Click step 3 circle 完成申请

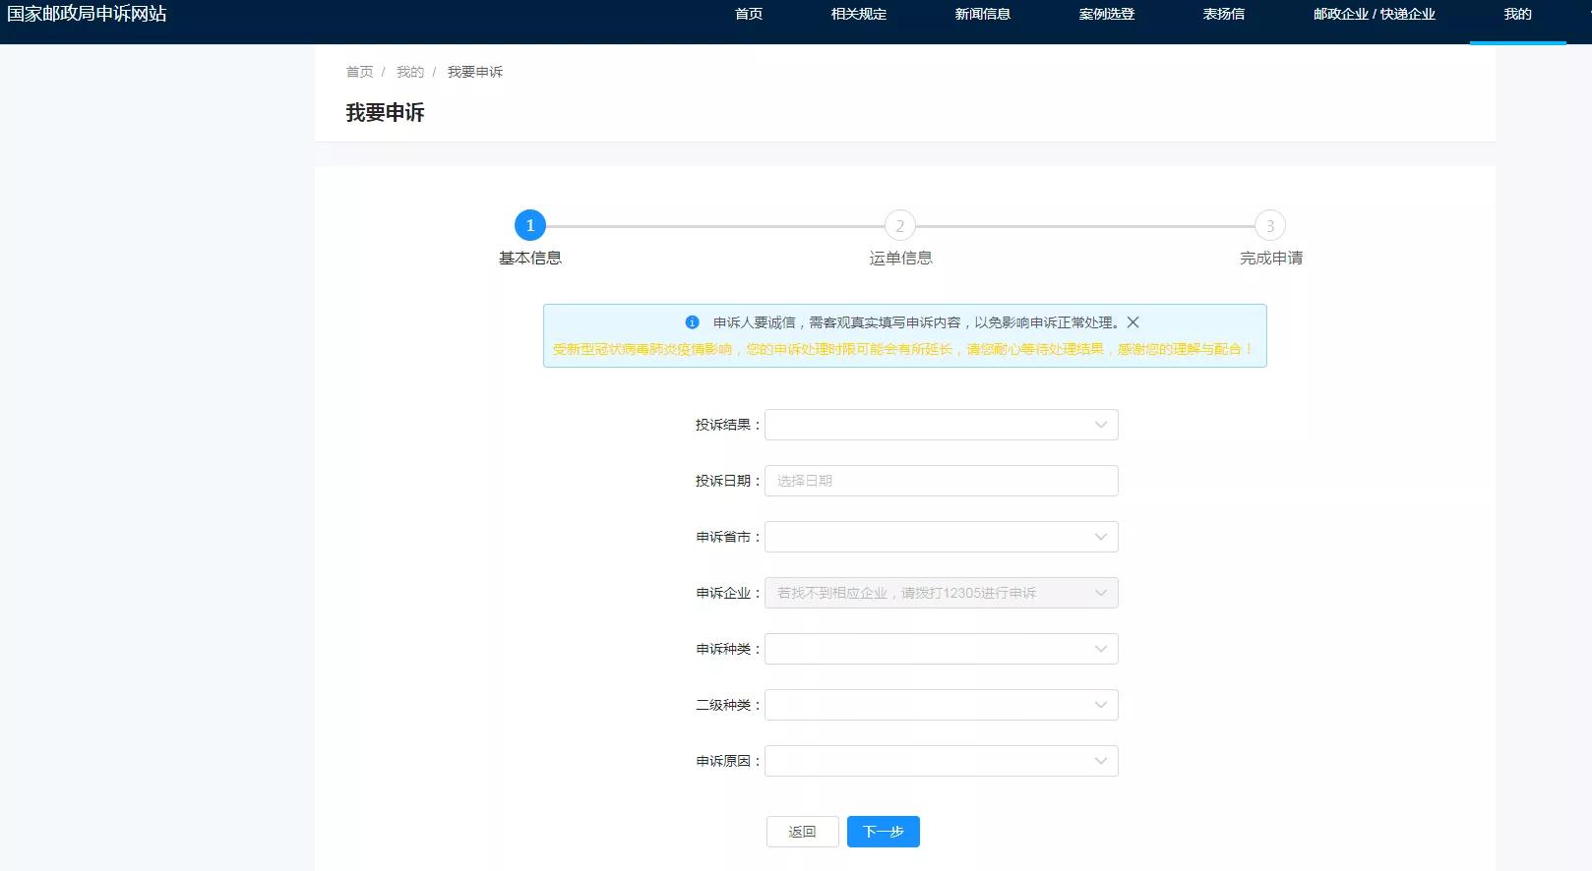[x=1270, y=225]
